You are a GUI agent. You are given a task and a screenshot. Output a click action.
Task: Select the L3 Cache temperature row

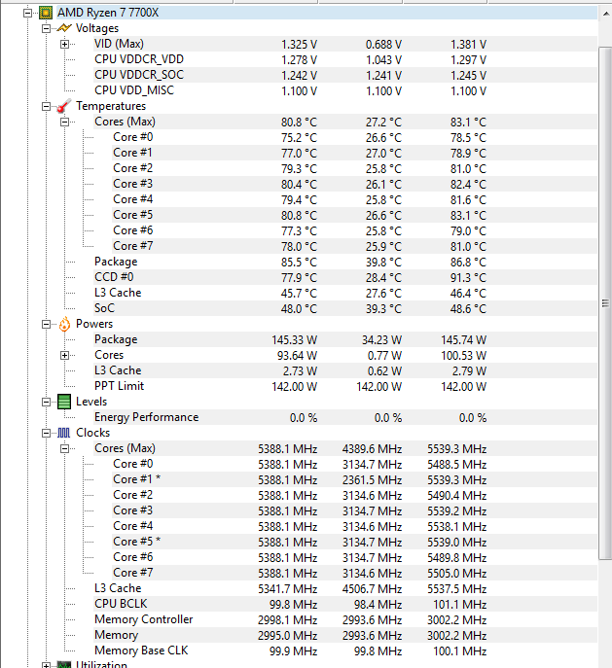345,293
